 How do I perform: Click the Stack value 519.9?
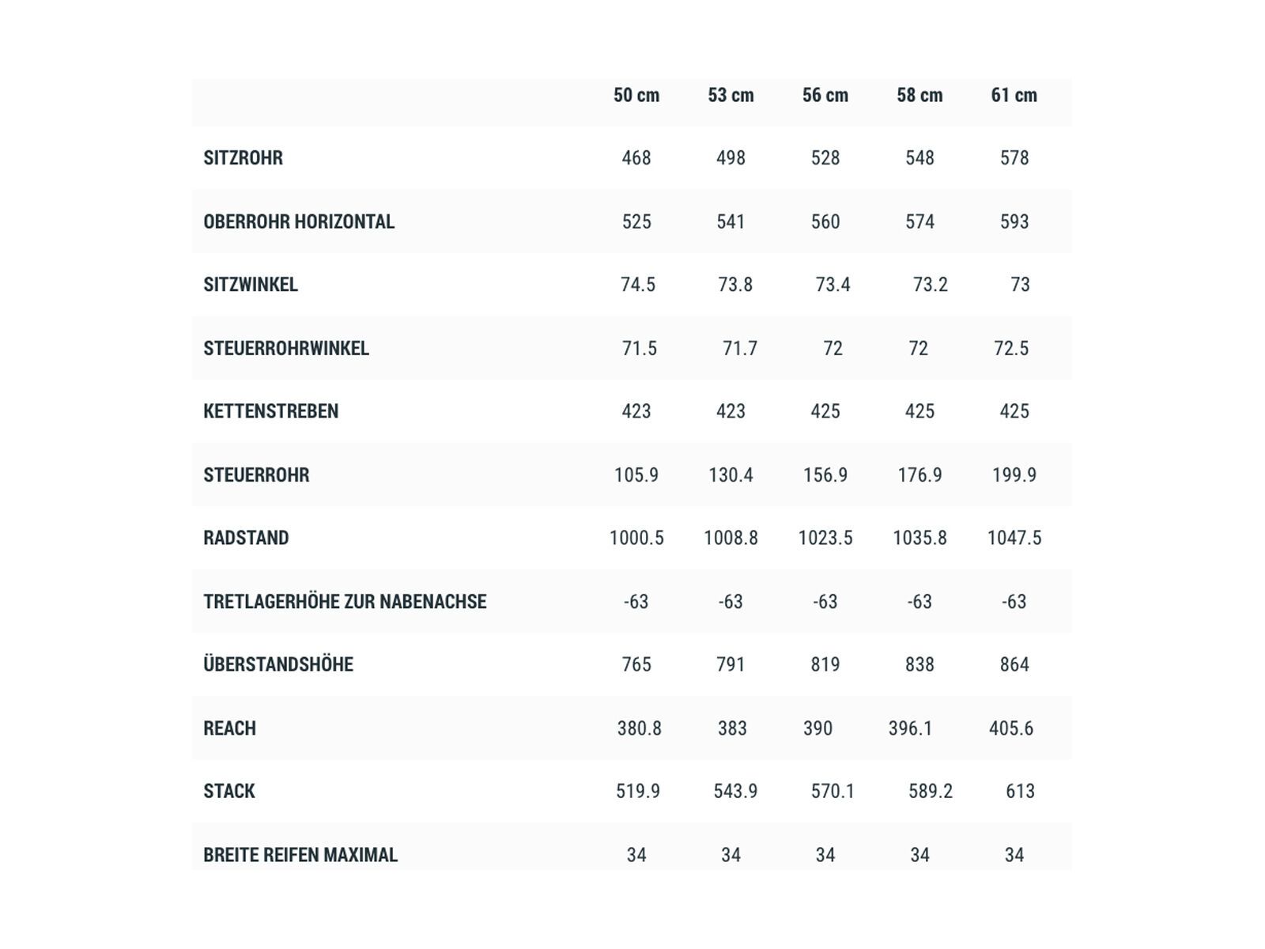click(637, 791)
